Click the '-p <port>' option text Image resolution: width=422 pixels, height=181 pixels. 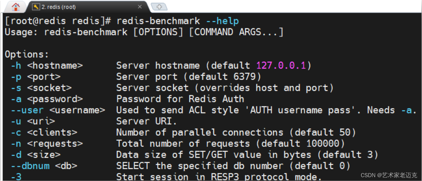pyautogui.click(x=36, y=77)
